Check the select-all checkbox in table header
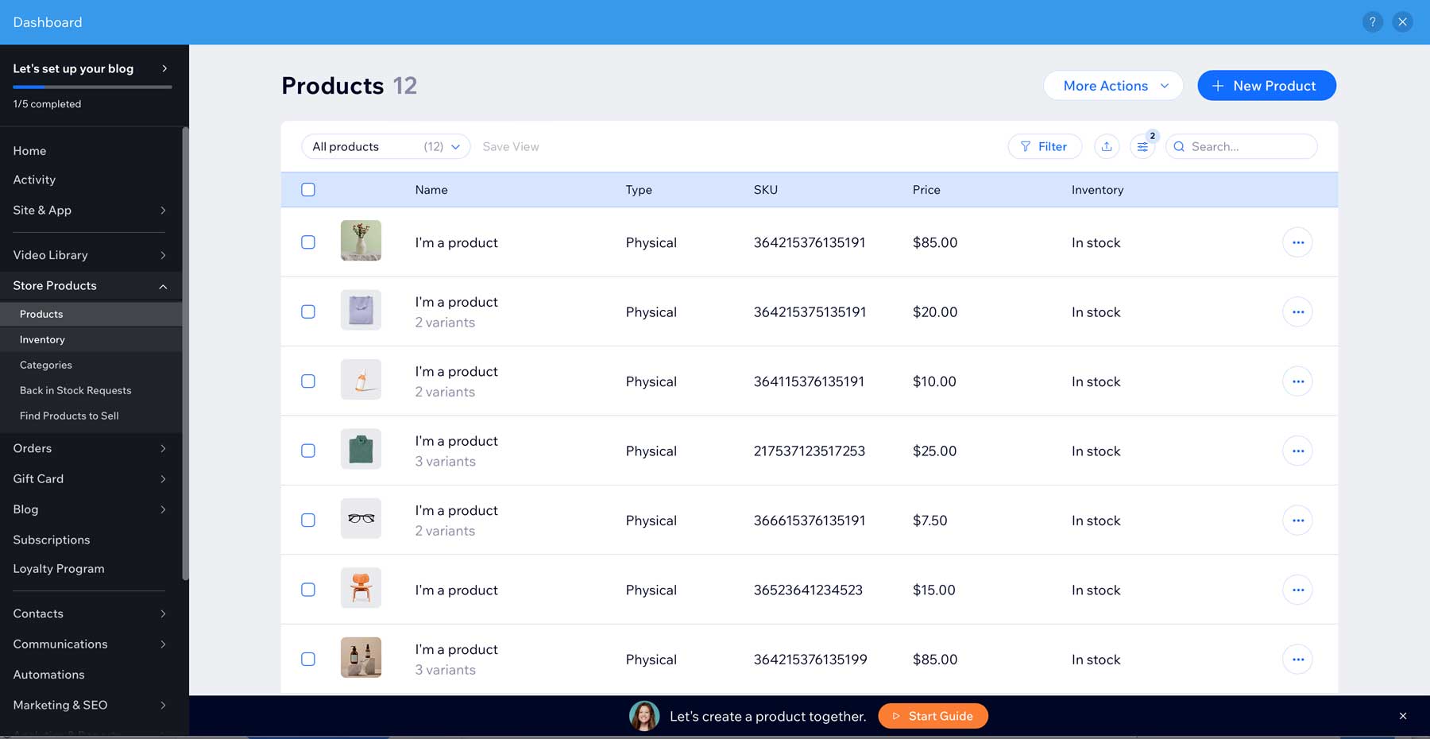 [x=308, y=189]
